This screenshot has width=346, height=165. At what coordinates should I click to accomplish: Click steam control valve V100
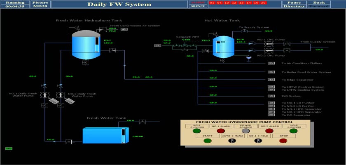click(185, 45)
